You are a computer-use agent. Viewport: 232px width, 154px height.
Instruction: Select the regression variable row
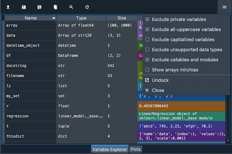(30, 116)
